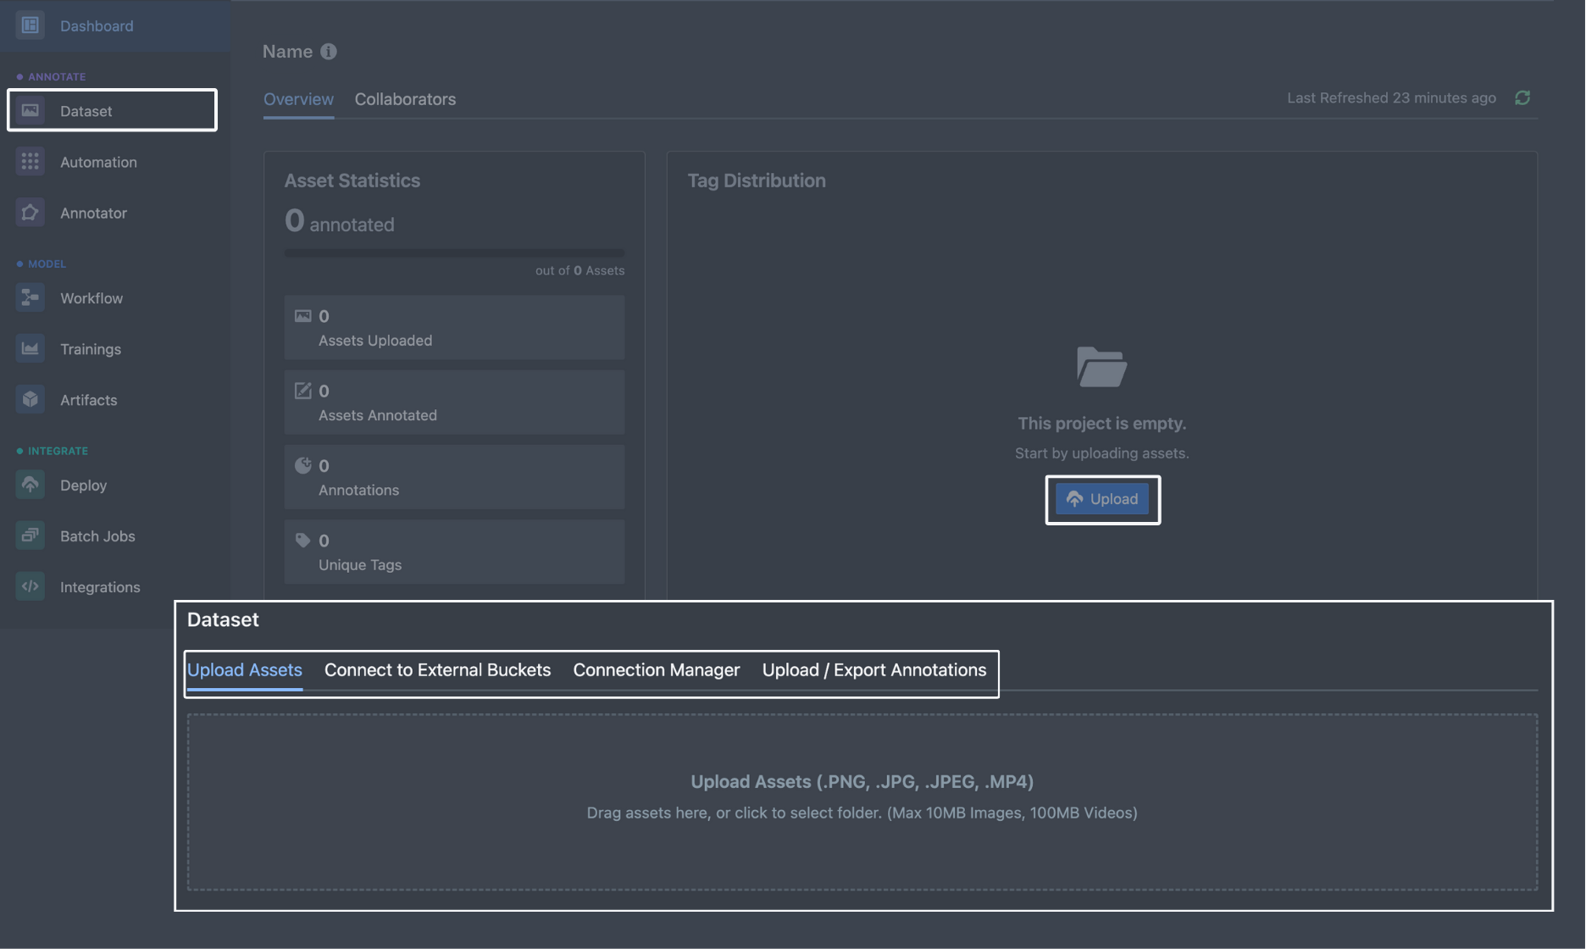Click the 'This project is empty.' text

tap(1101, 423)
